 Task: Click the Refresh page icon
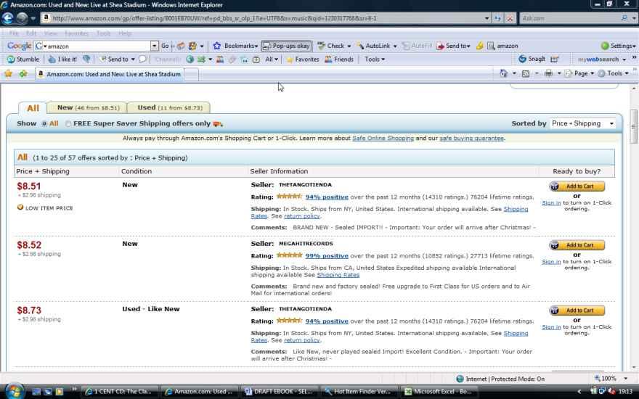498,18
